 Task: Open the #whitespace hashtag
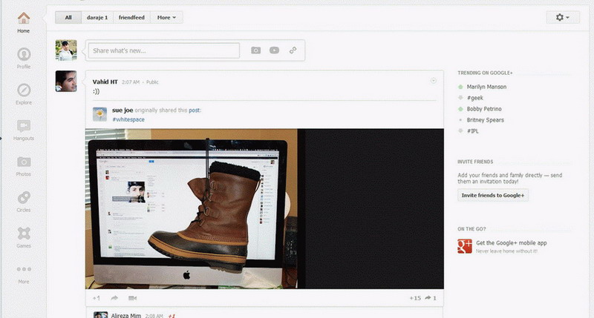pos(128,119)
